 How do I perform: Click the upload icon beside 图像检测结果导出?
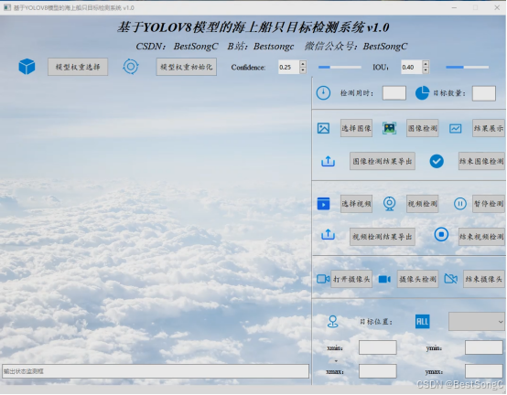click(328, 161)
